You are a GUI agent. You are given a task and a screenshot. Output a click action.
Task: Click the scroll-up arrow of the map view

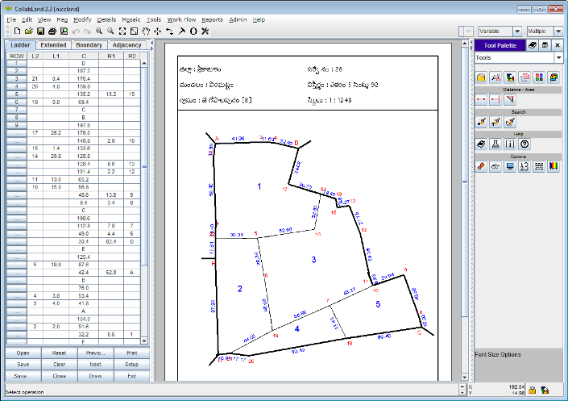tap(465, 44)
